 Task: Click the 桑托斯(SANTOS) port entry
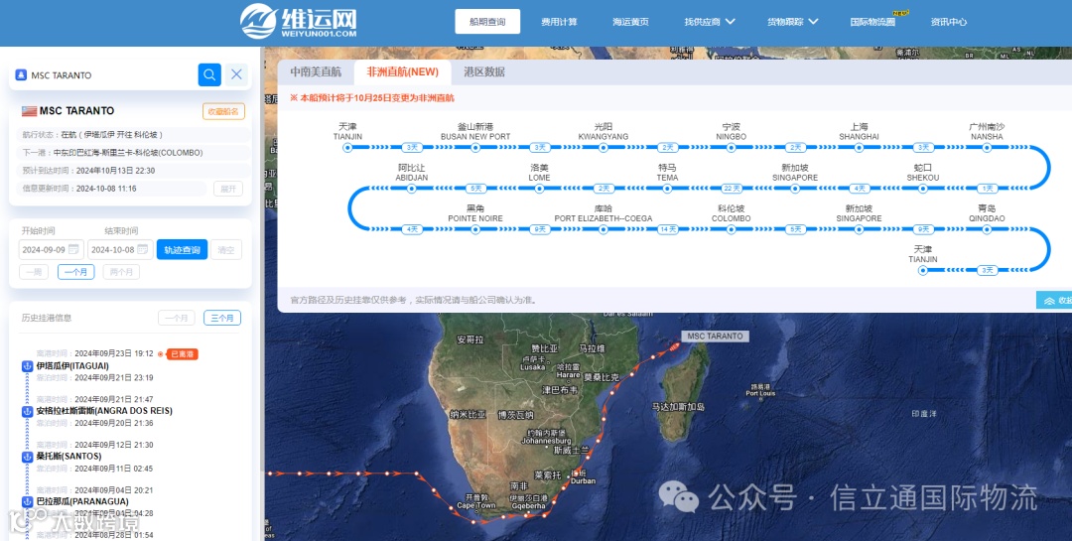coord(69,457)
